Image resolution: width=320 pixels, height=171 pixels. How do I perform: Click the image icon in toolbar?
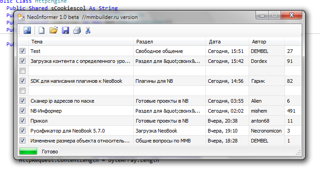point(27,30)
